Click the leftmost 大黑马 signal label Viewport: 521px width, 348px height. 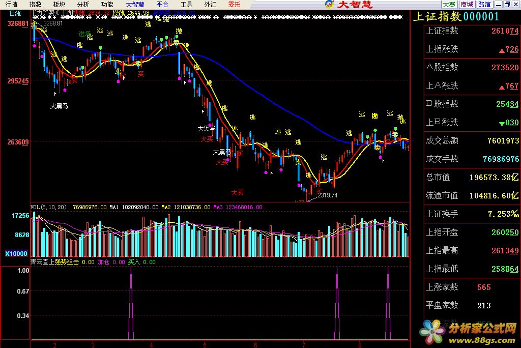click(x=59, y=106)
